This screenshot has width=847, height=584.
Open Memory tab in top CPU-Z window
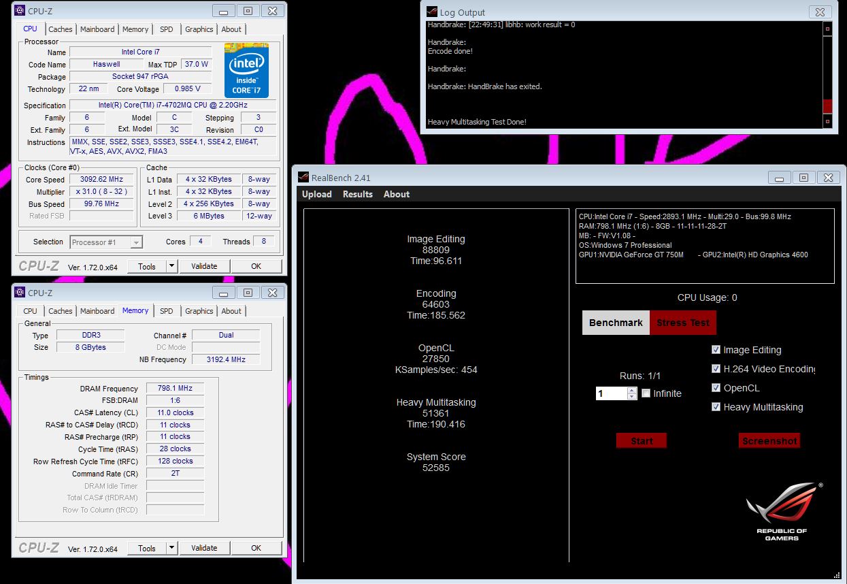(135, 29)
